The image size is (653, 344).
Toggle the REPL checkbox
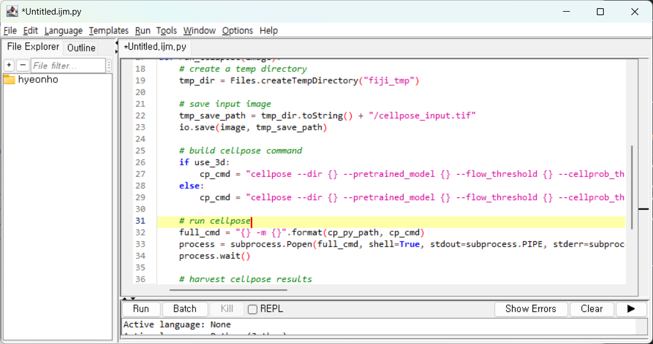pyautogui.click(x=252, y=309)
